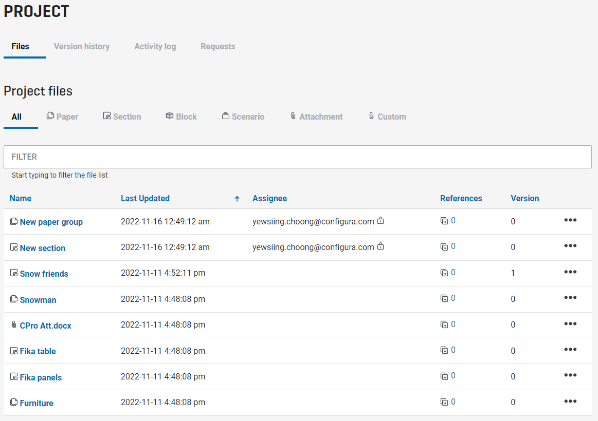The height and width of the screenshot is (421, 598).
Task: Click the Snow friends date 2022-11-11 4:52:11 pm
Action: click(x=163, y=273)
